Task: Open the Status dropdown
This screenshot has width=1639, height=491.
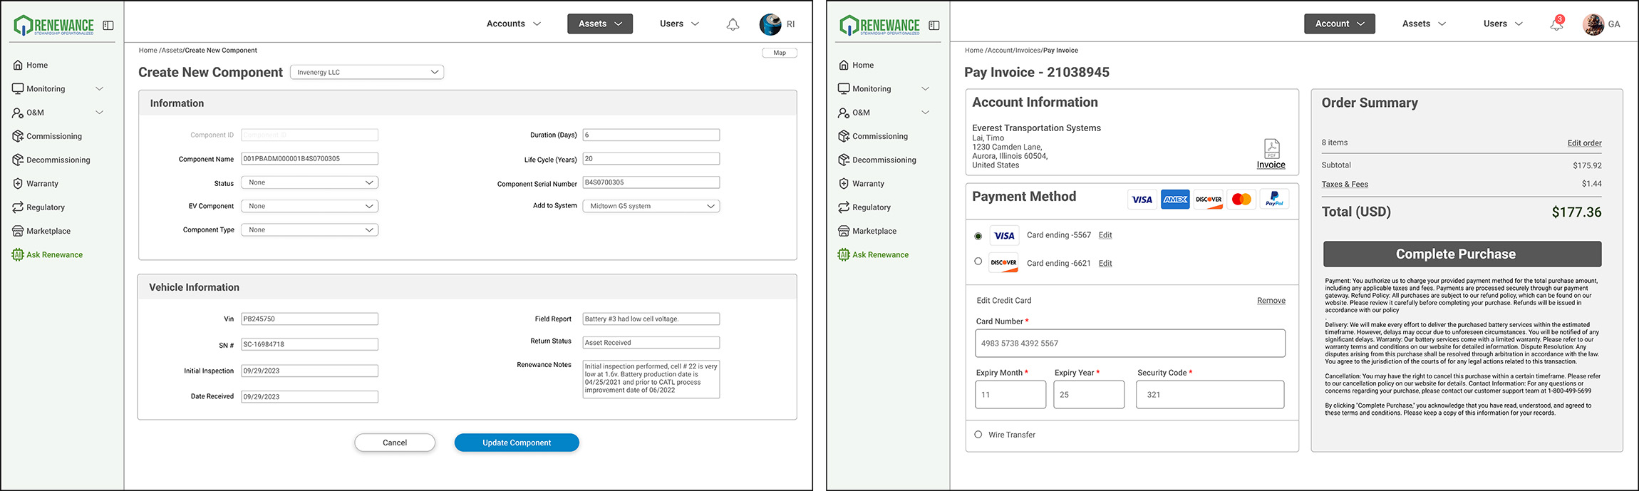Action: pyautogui.click(x=309, y=182)
